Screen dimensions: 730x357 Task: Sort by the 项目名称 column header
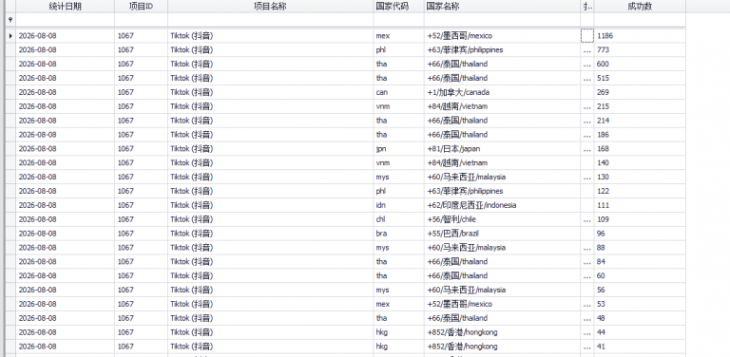pyautogui.click(x=271, y=6)
